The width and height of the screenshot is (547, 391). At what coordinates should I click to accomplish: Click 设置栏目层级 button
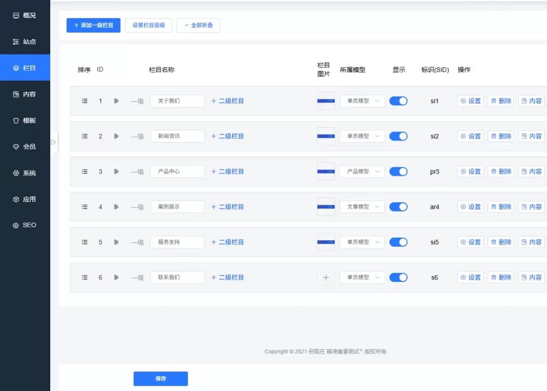(149, 25)
